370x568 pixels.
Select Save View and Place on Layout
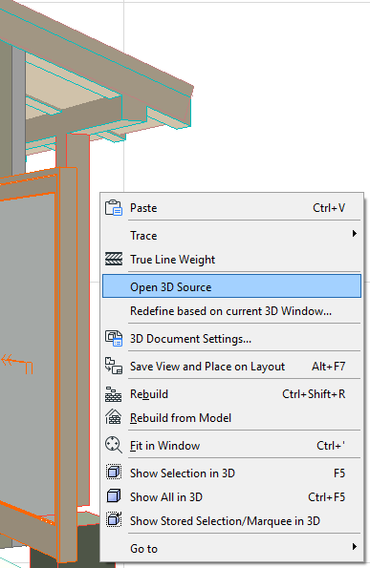click(231, 367)
